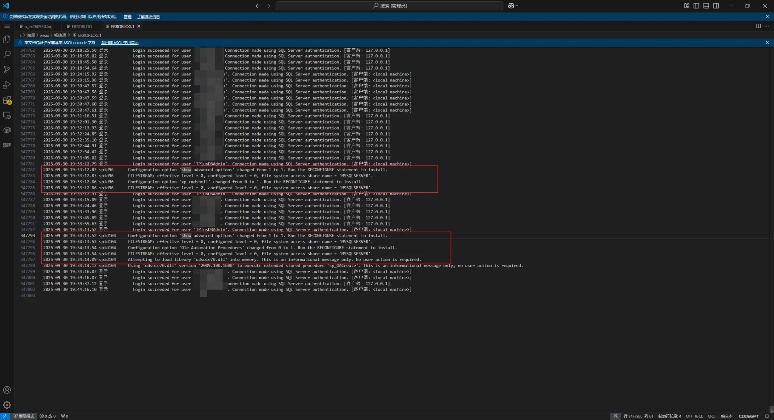Open the Explorer view in the activity bar

point(7,39)
